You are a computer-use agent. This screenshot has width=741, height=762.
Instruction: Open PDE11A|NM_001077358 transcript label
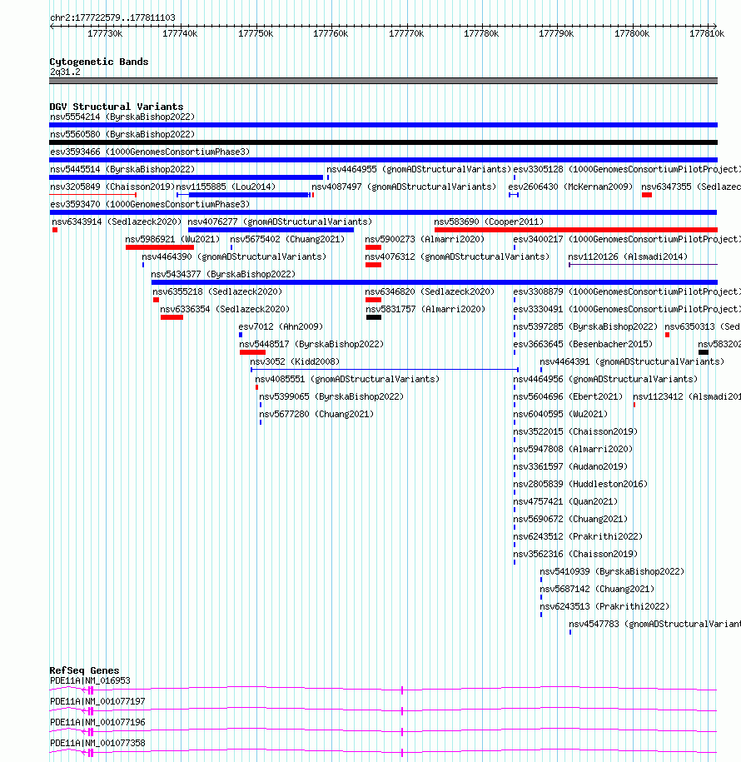point(97,744)
